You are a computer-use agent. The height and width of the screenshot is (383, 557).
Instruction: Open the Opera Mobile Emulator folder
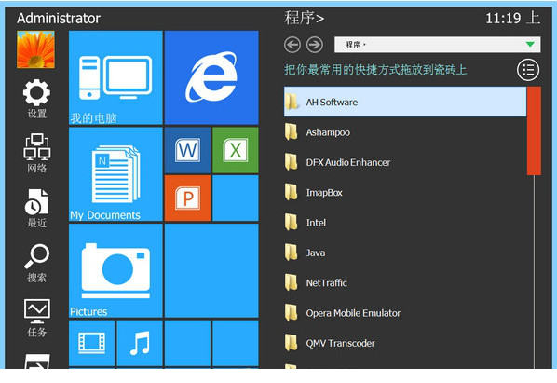coord(405,313)
